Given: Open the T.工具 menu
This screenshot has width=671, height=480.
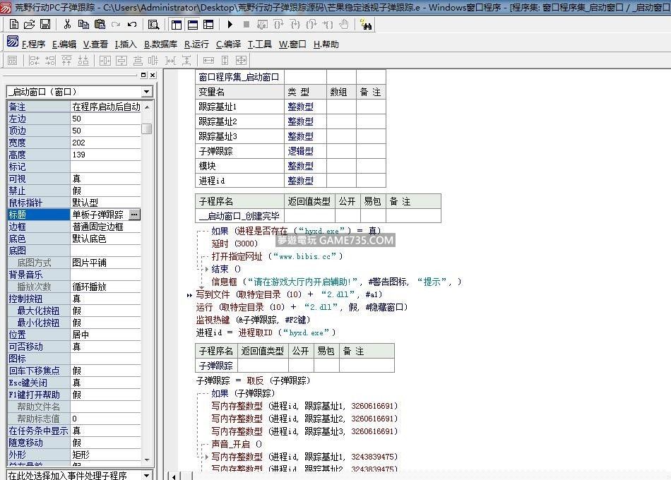Looking at the screenshot, I should click(x=259, y=44).
